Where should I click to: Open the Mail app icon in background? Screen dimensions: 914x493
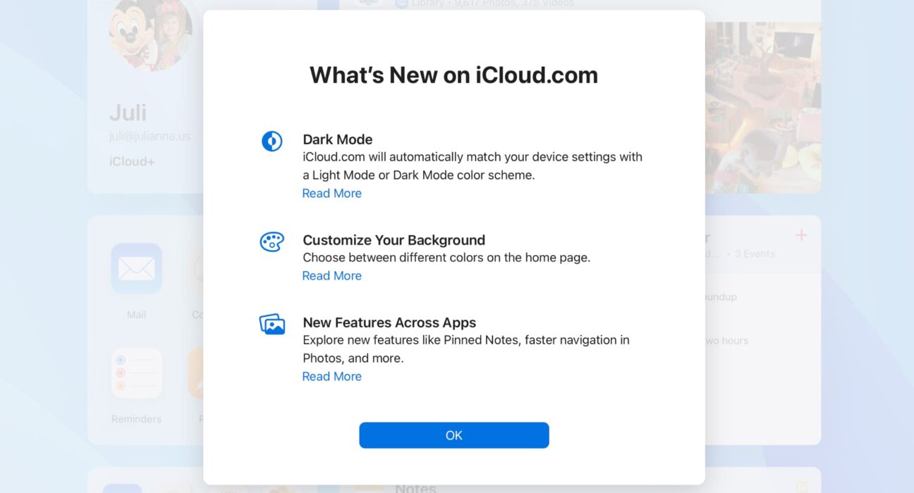click(x=136, y=268)
